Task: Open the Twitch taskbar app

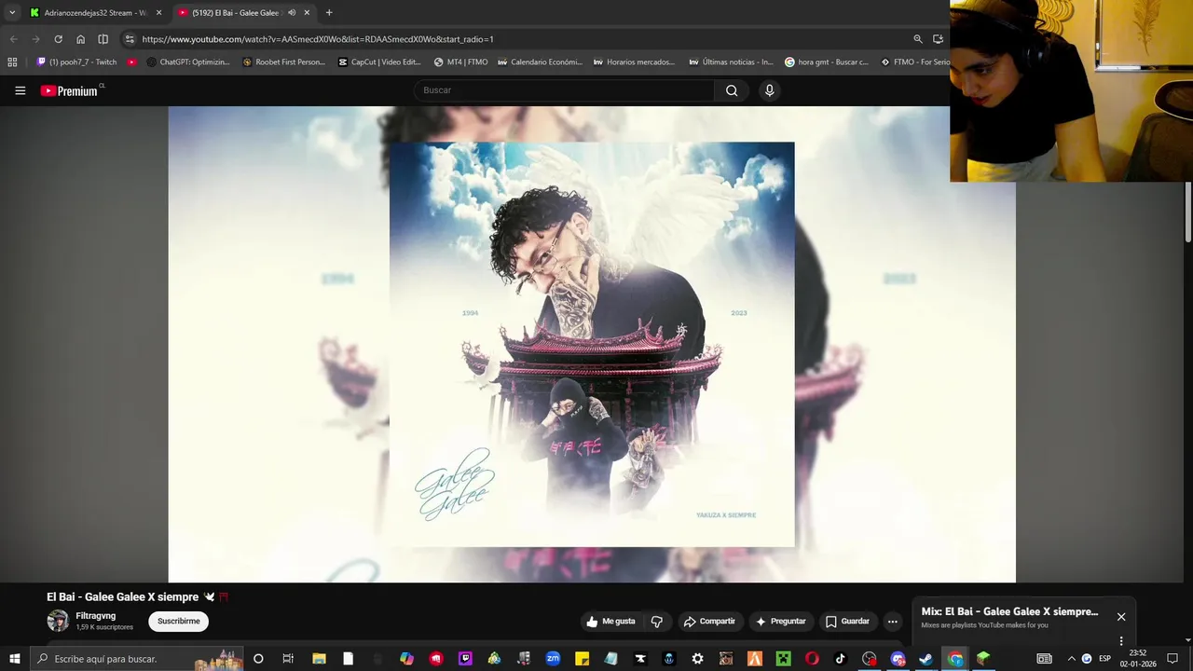Action: 465,659
